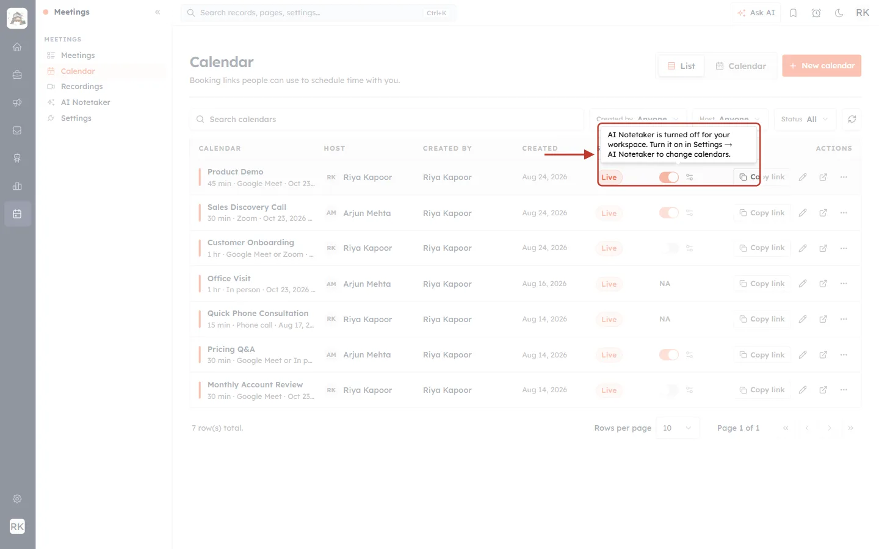Open the alarm clock reminders icon
Viewport: 879px width, 549px height.
point(816,13)
